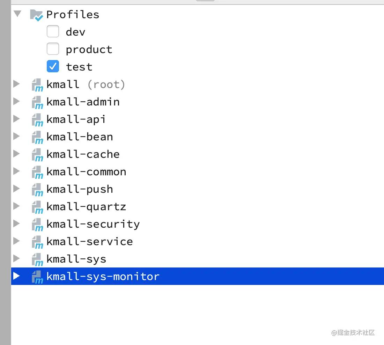The width and height of the screenshot is (384, 345).
Task: Expand the kmall-cache module node
Action: point(16,154)
